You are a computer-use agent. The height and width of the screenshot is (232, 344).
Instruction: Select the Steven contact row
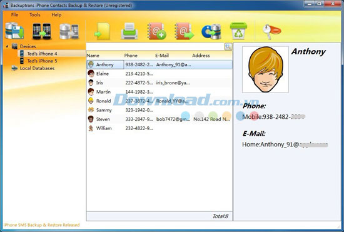click(x=159, y=119)
